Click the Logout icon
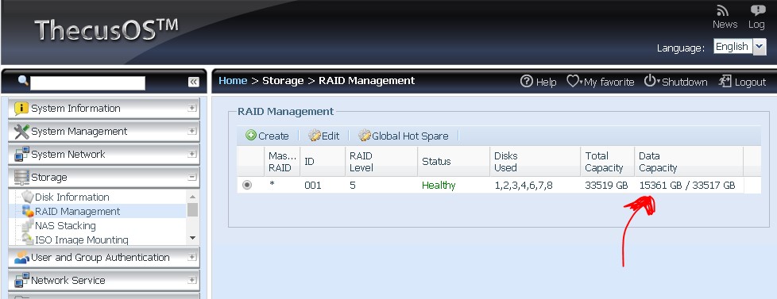 [724, 81]
